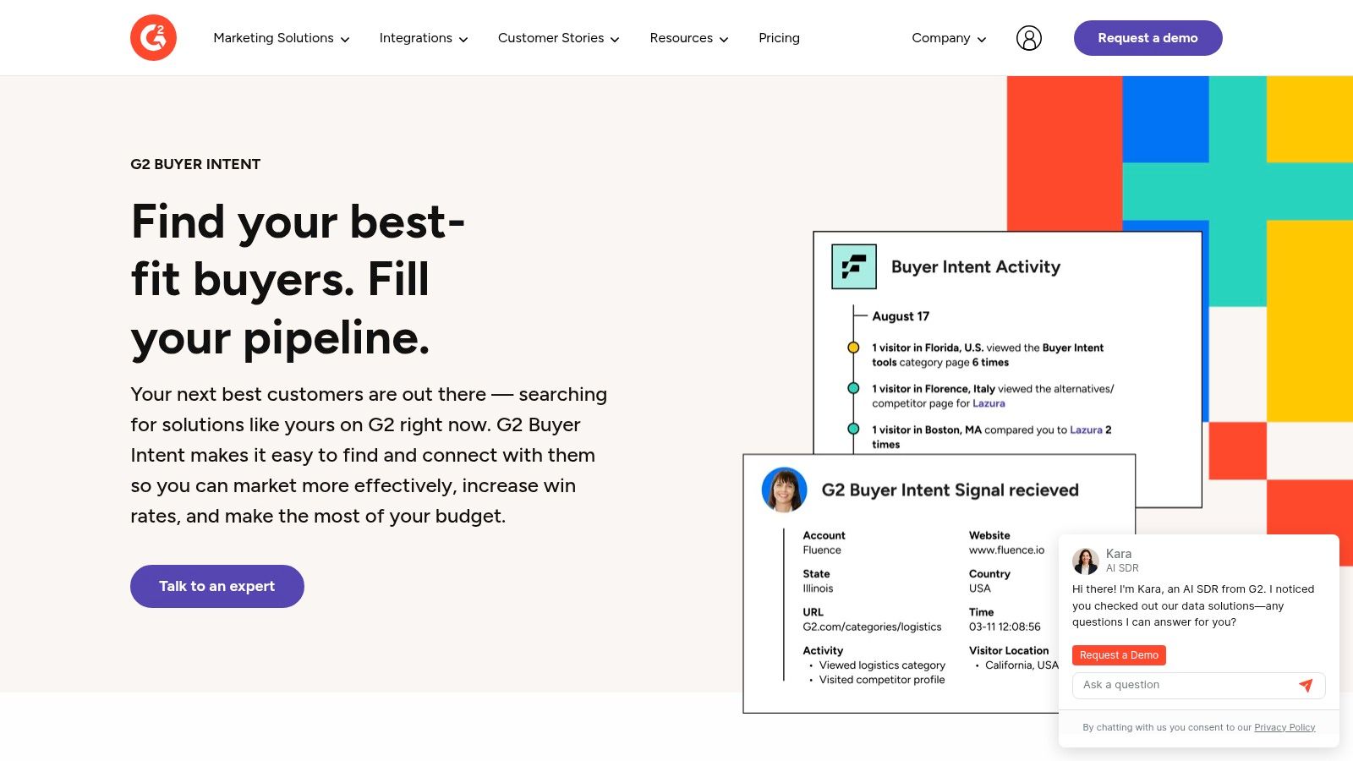Click the woman's profile photo in signal card
1353x761 pixels.
(x=784, y=490)
